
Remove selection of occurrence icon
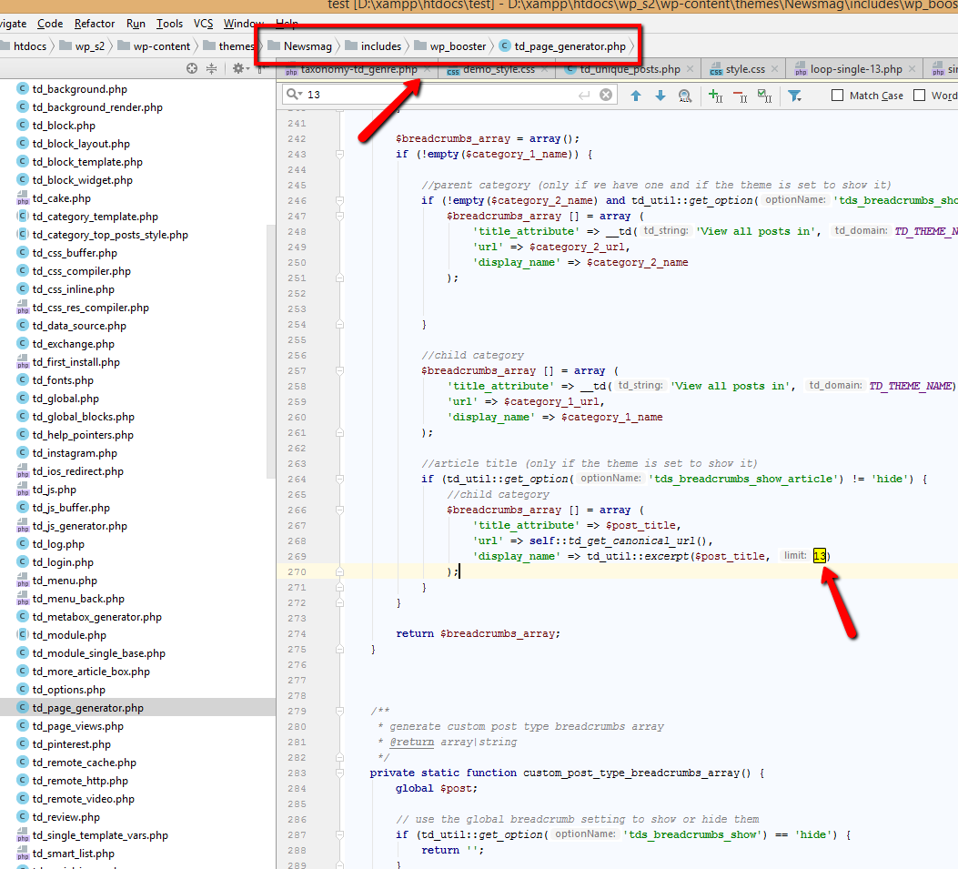tap(740, 96)
